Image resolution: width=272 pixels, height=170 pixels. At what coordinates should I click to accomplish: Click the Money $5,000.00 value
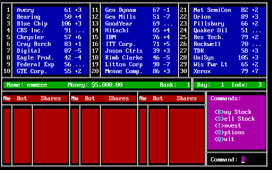[x=107, y=85]
